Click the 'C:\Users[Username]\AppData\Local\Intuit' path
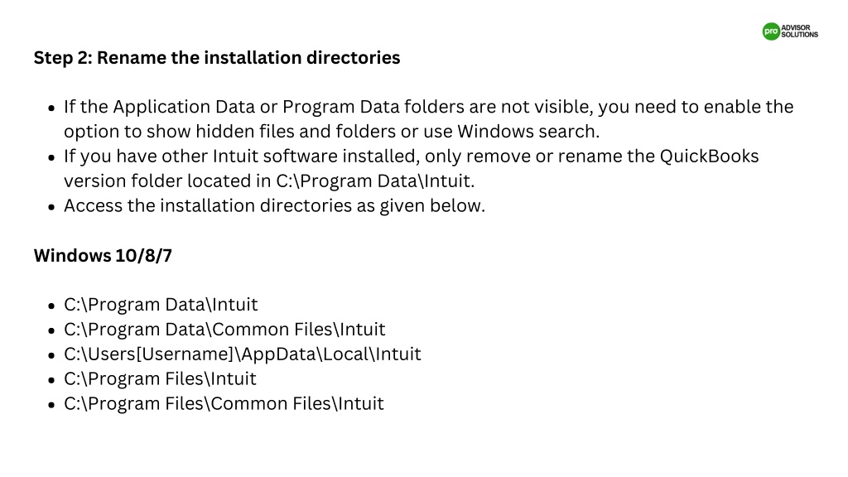The width and height of the screenshot is (848, 477). 243,354
